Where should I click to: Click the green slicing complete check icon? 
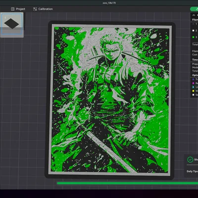190,159
